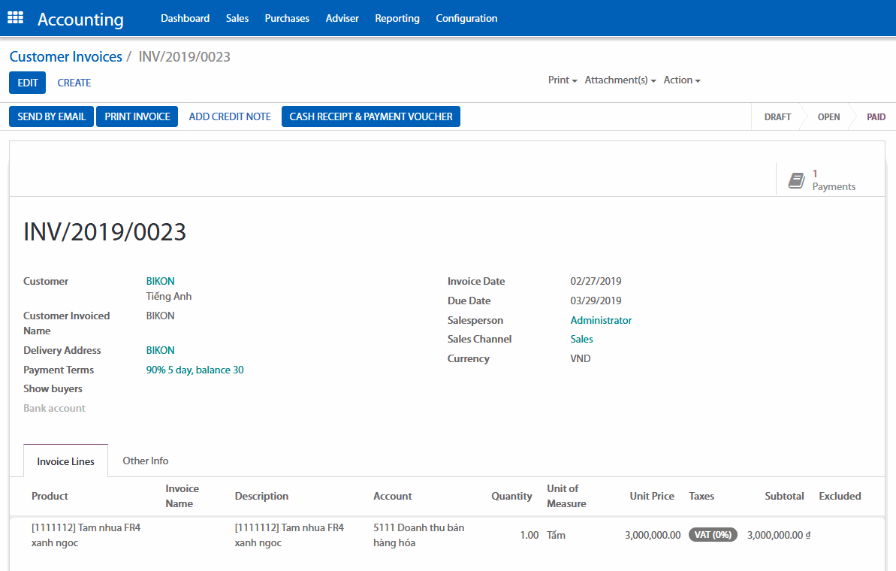
Task: Click the Create button
Action: pos(74,83)
